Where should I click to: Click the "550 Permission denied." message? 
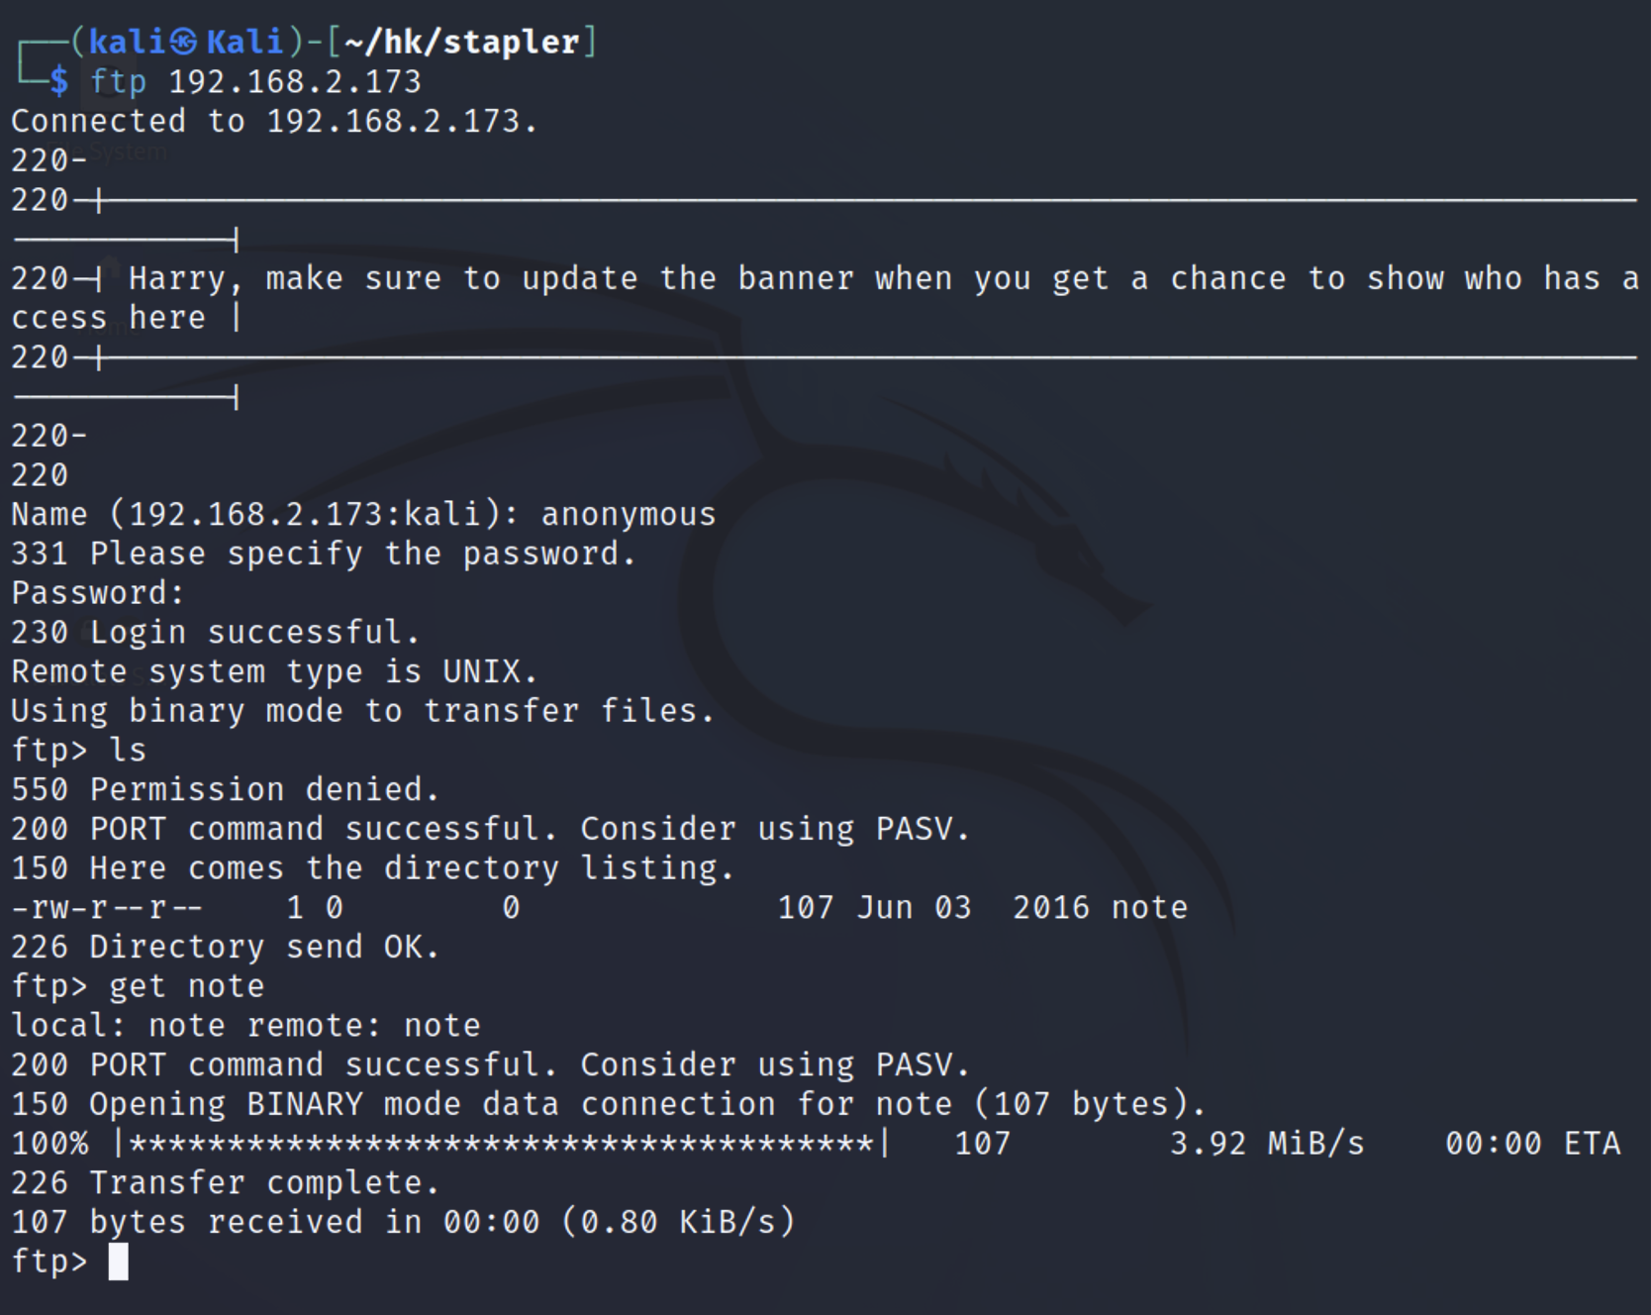pyautogui.click(x=225, y=789)
